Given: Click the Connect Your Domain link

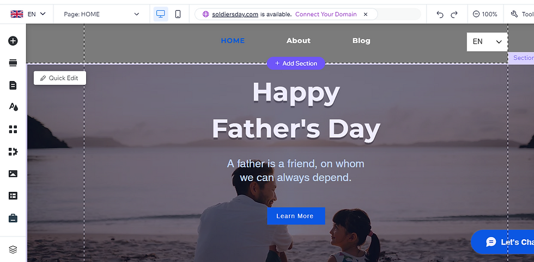Looking at the screenshot, I should tap(326, 14).
